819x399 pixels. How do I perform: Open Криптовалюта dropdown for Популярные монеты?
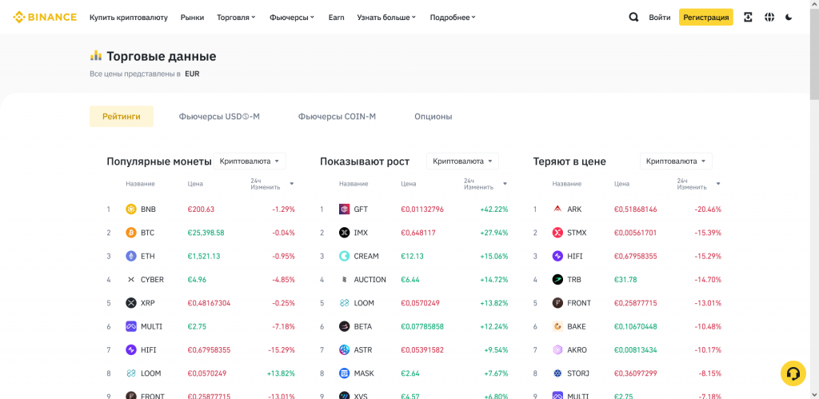250,162
